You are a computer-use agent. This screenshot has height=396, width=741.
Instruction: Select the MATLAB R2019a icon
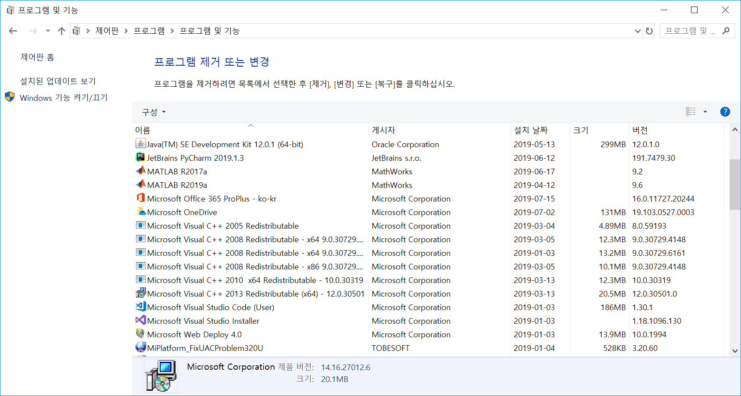point(140,184)
